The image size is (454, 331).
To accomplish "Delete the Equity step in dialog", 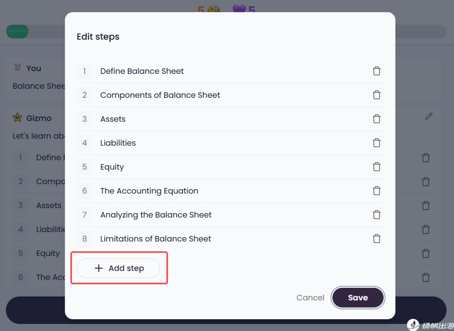I will (x=377, y=167).
